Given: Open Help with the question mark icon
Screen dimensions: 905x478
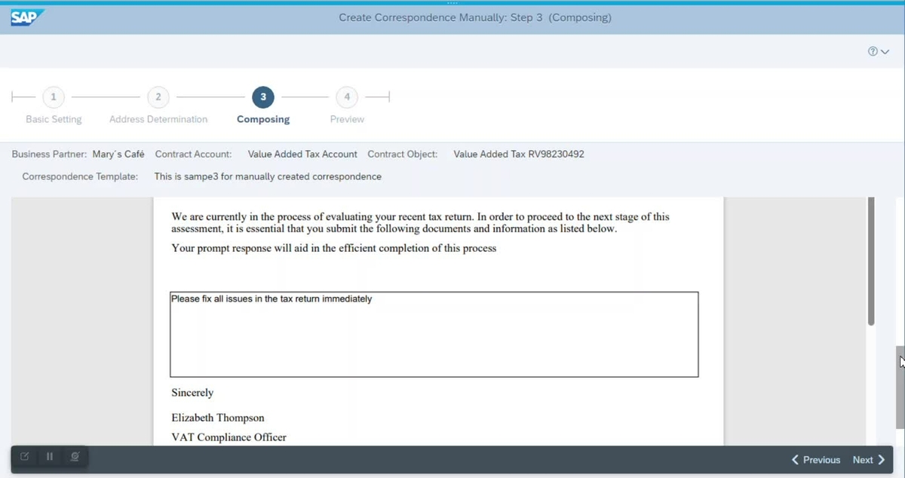Looking at the screenshot, I should pos(873,51).
